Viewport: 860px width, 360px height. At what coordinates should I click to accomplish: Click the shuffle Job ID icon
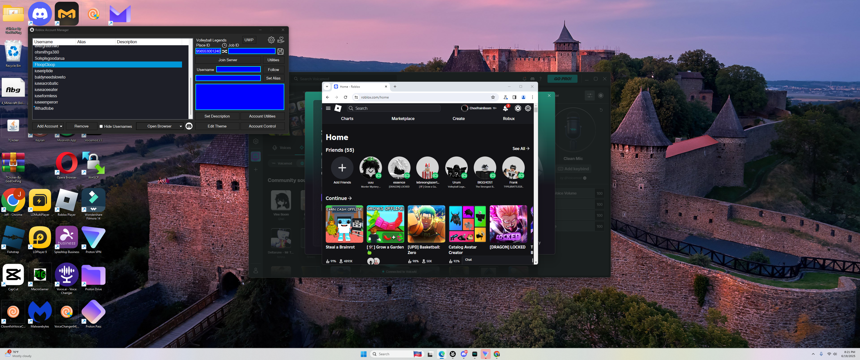(x=225, y=51)
